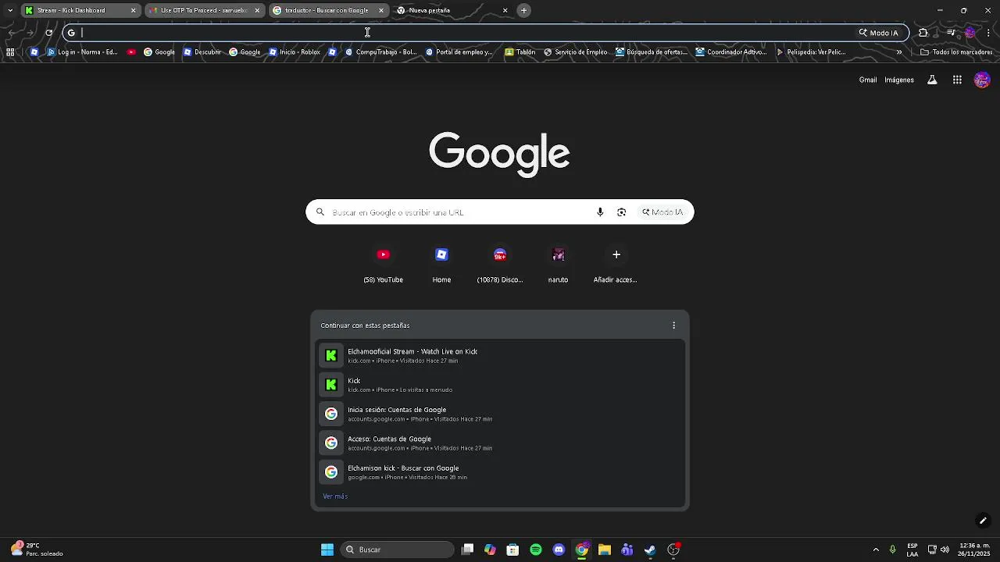
Task: Open the Servicio de Empleo bookmark
Action: point(576,52)
